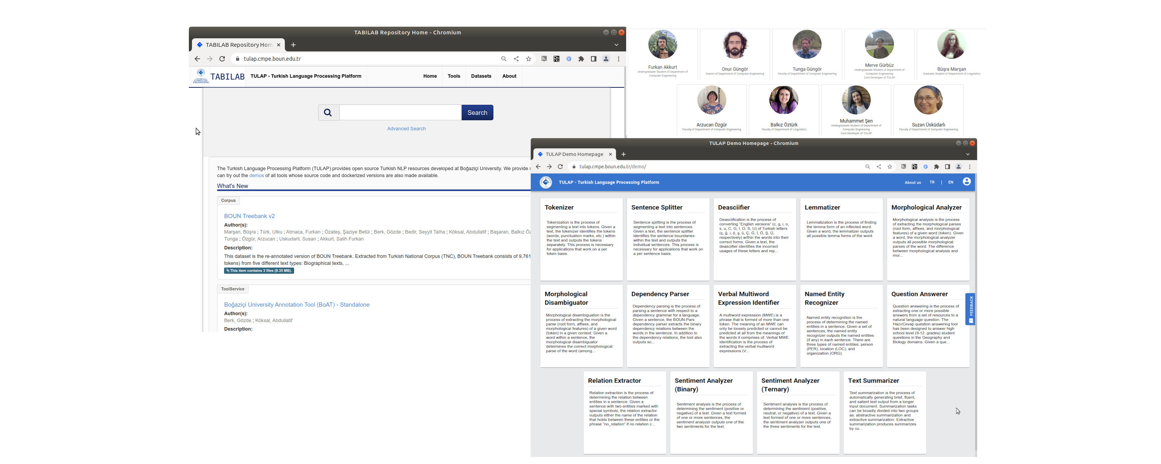Open the Tools menu on TABILAB
Screen dimensions: 1161x464
[x=454, y=76]
